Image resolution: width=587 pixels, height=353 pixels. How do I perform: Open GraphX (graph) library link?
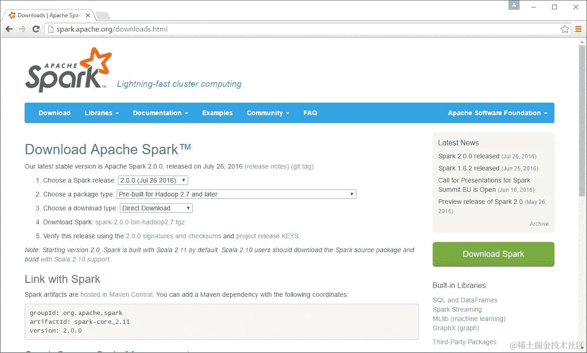456,328
